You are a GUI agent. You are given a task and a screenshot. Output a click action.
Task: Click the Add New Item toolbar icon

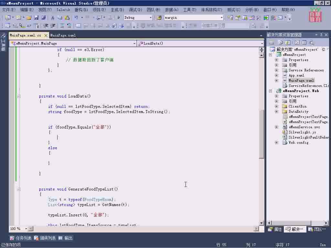click(18, 18)
